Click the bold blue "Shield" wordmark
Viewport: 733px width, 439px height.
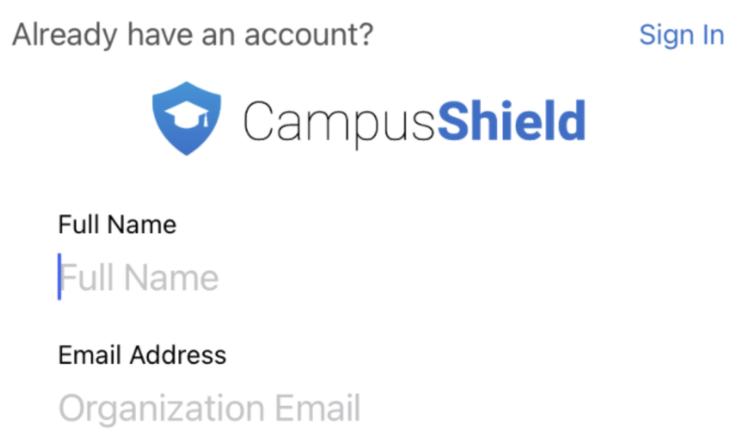pos(511,121)
